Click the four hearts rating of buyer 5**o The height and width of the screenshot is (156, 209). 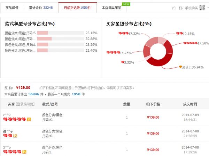click(12, 151)
